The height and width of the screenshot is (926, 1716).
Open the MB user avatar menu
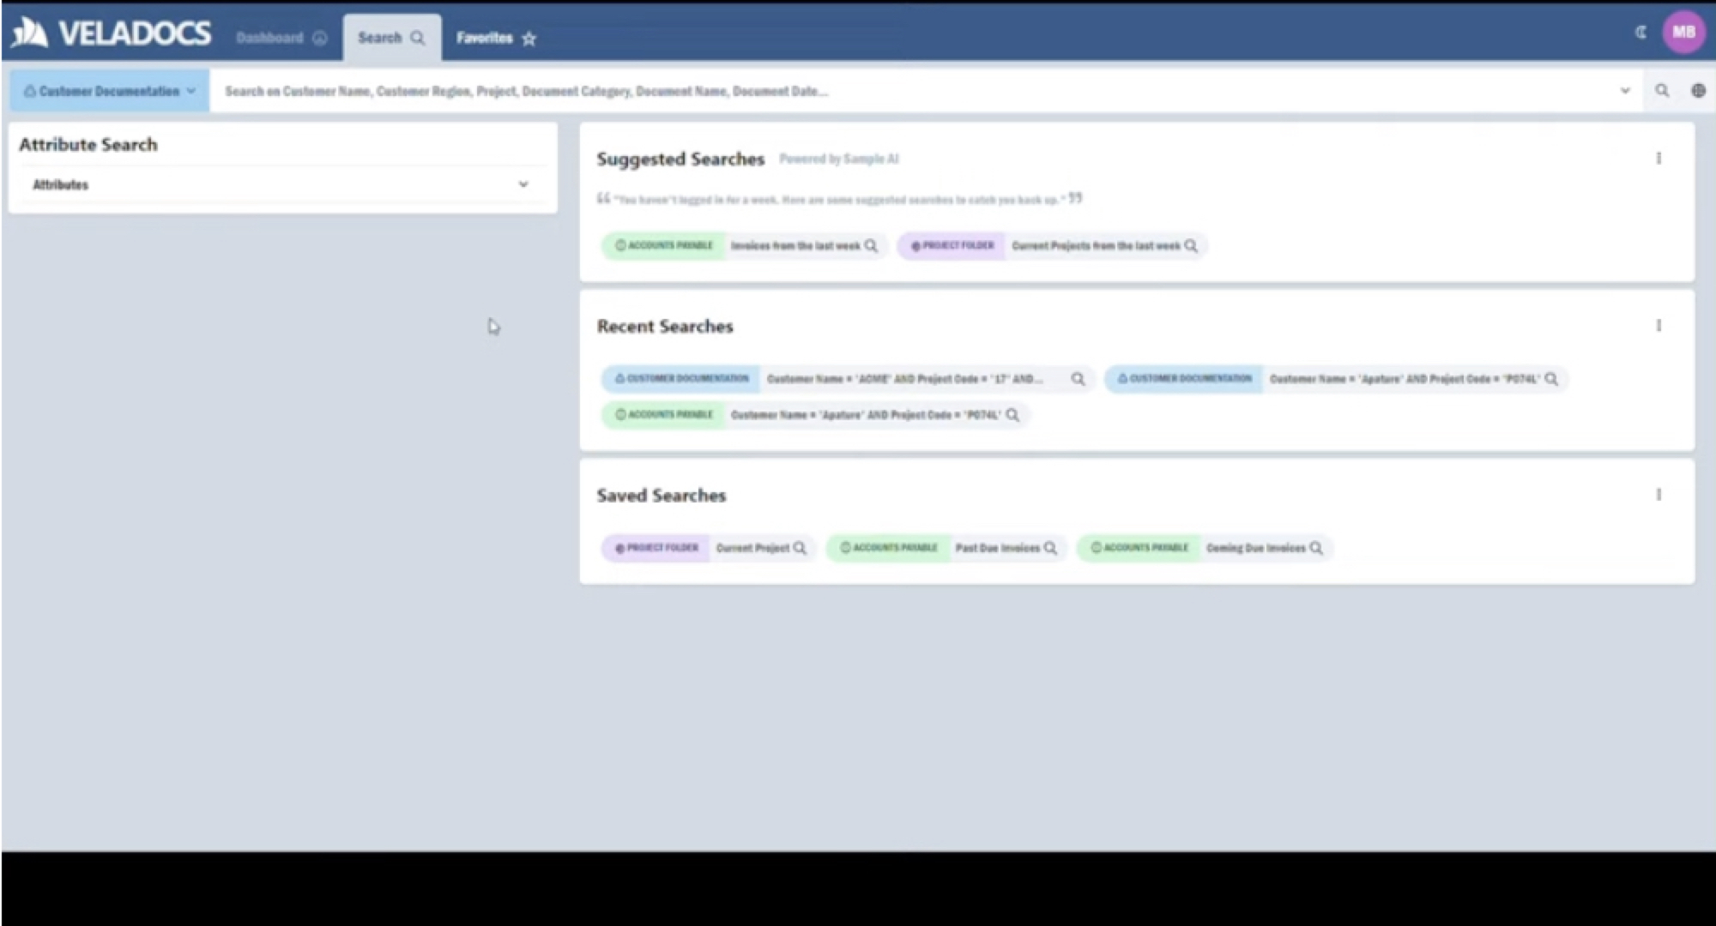click(x=1683, y=33)
